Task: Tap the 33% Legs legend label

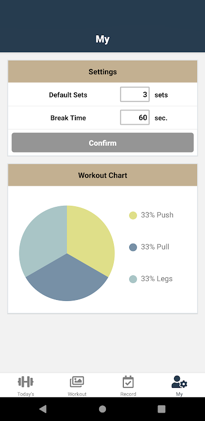Action: tap(157, 279)
